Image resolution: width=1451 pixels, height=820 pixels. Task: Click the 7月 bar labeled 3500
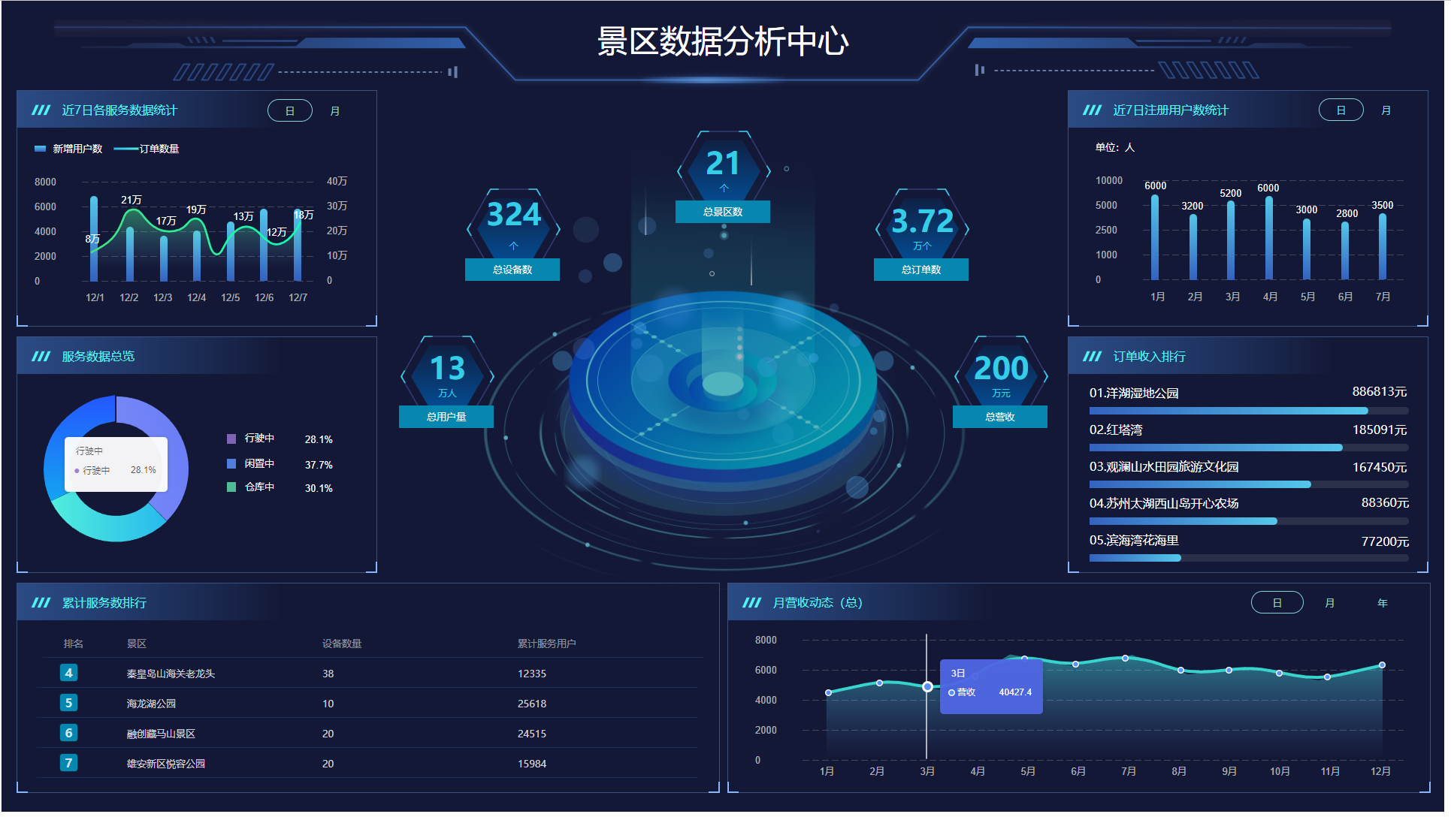(x=1383, y=247)
